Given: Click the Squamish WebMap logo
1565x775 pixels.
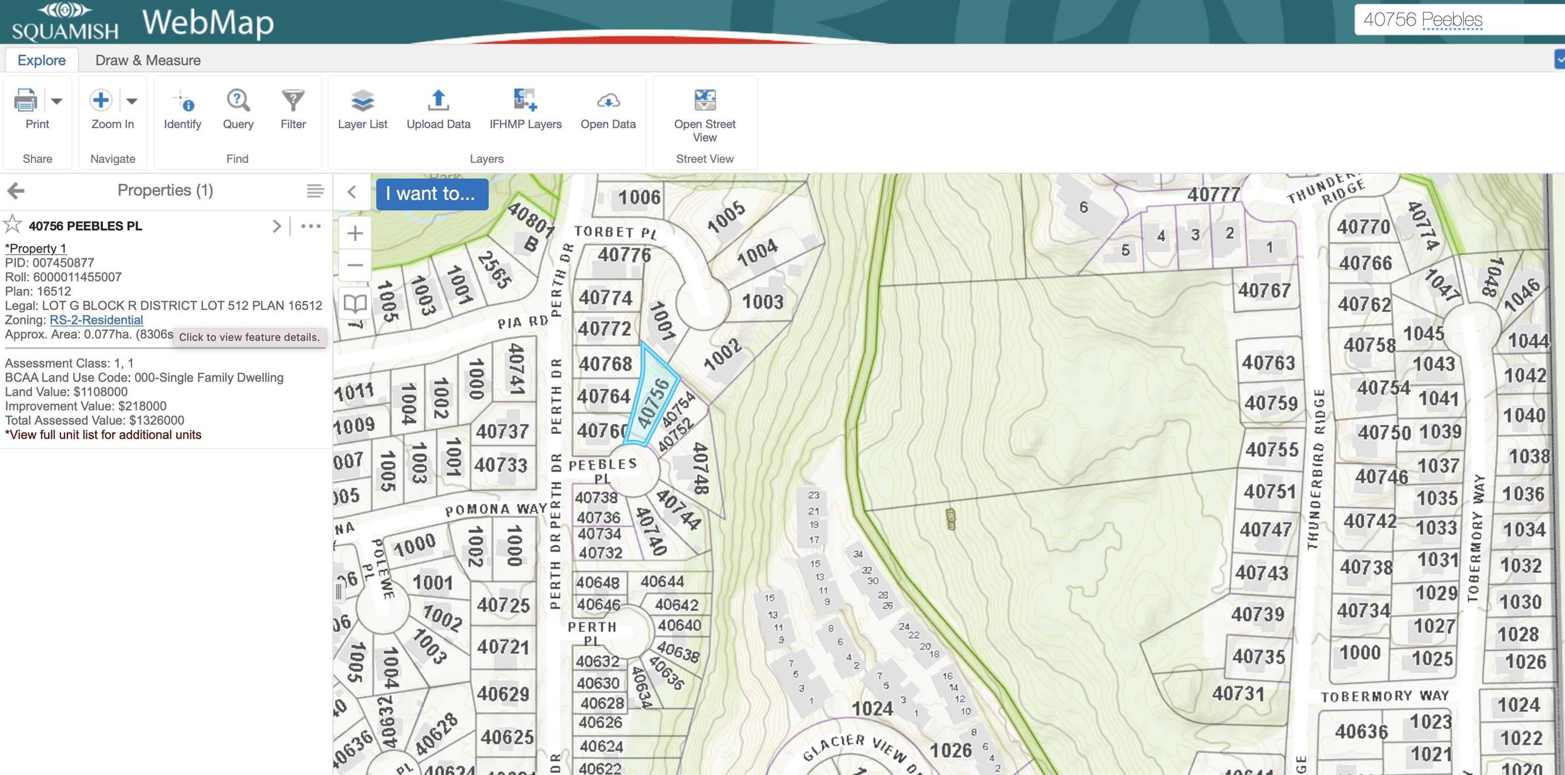Looking at the screenshot, I should click(143, 22).
